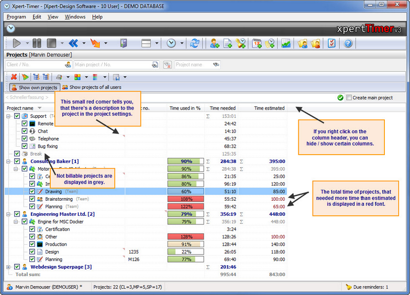The image size is (410, 295).
Task: Stop the timer with the stop icon
Action: 51,43
